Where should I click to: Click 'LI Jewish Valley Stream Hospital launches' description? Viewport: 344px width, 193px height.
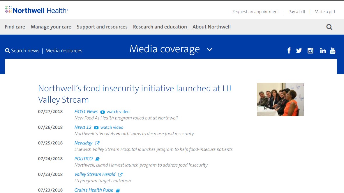point(153,149)
